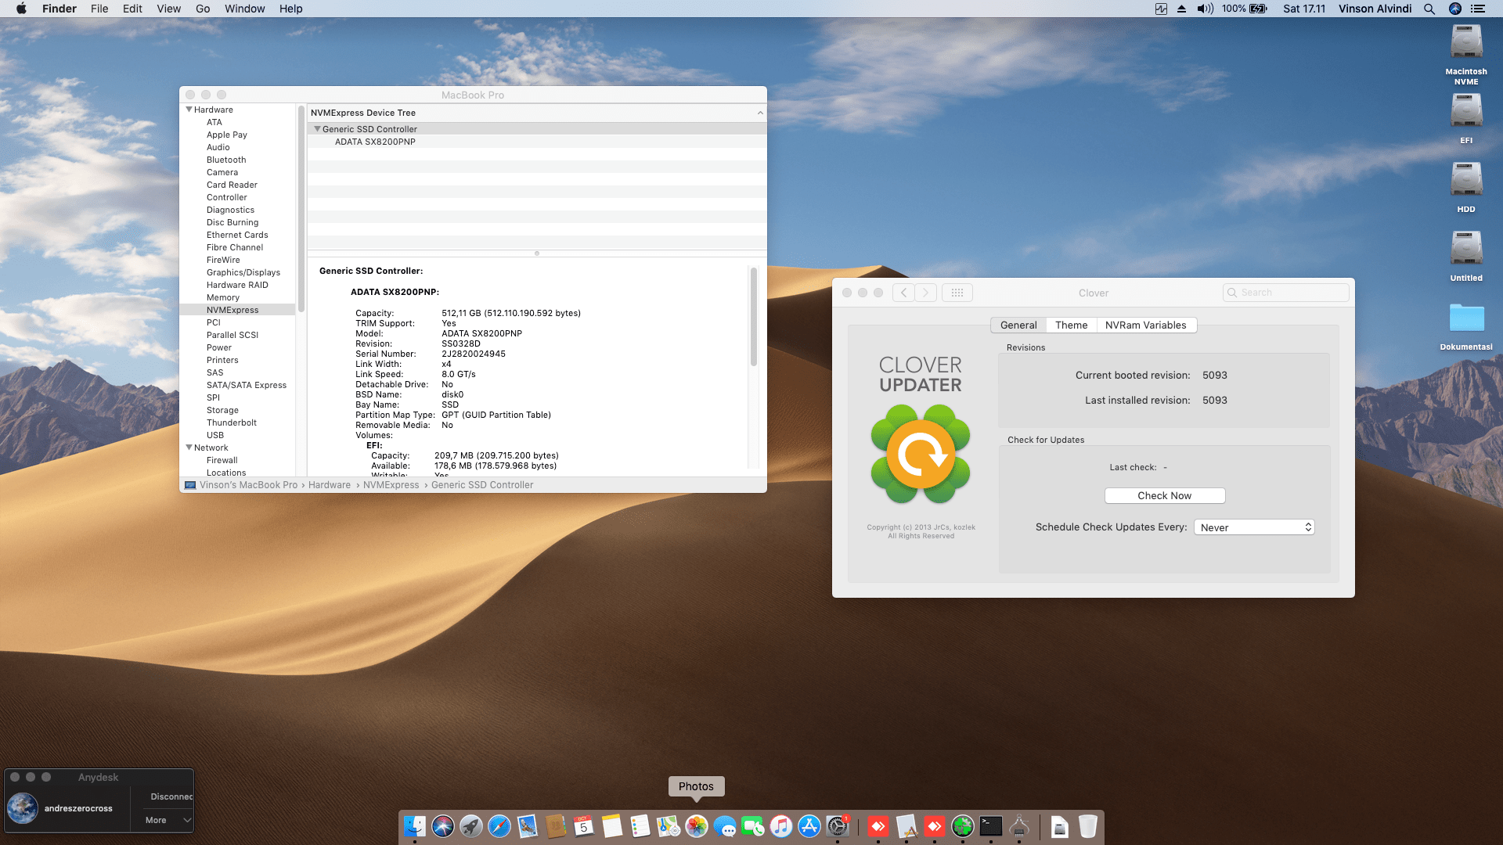Open the Photos app from the Dock
Image resolution: width=1503 pixels, height=845 pixels.
coord(696,826)
